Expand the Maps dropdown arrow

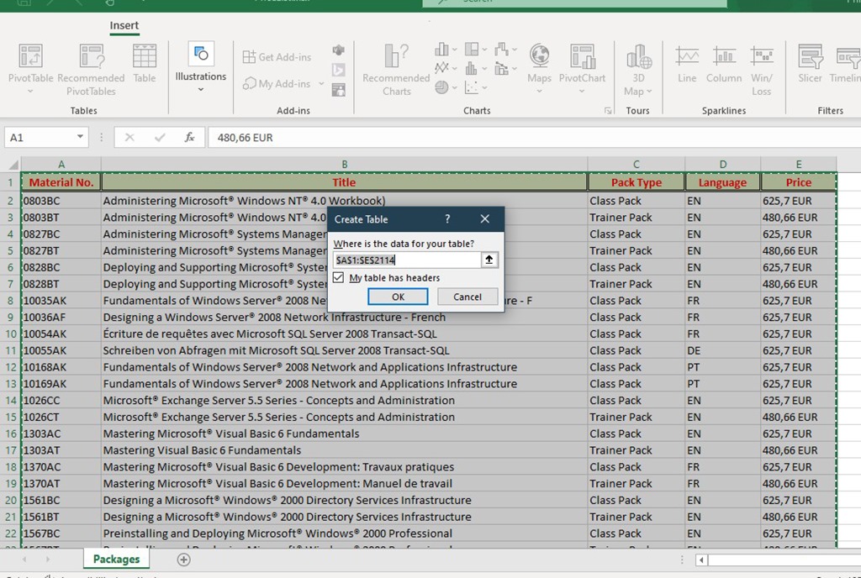pyautogui.click(x=539, y=91)
